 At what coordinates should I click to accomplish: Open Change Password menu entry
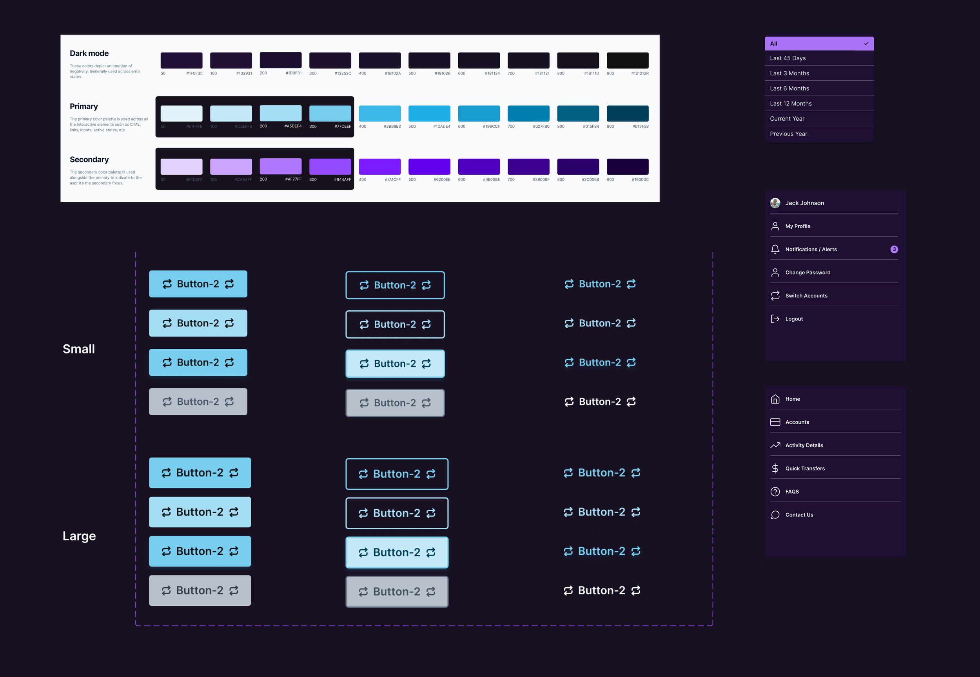click(x=807, y=272)
